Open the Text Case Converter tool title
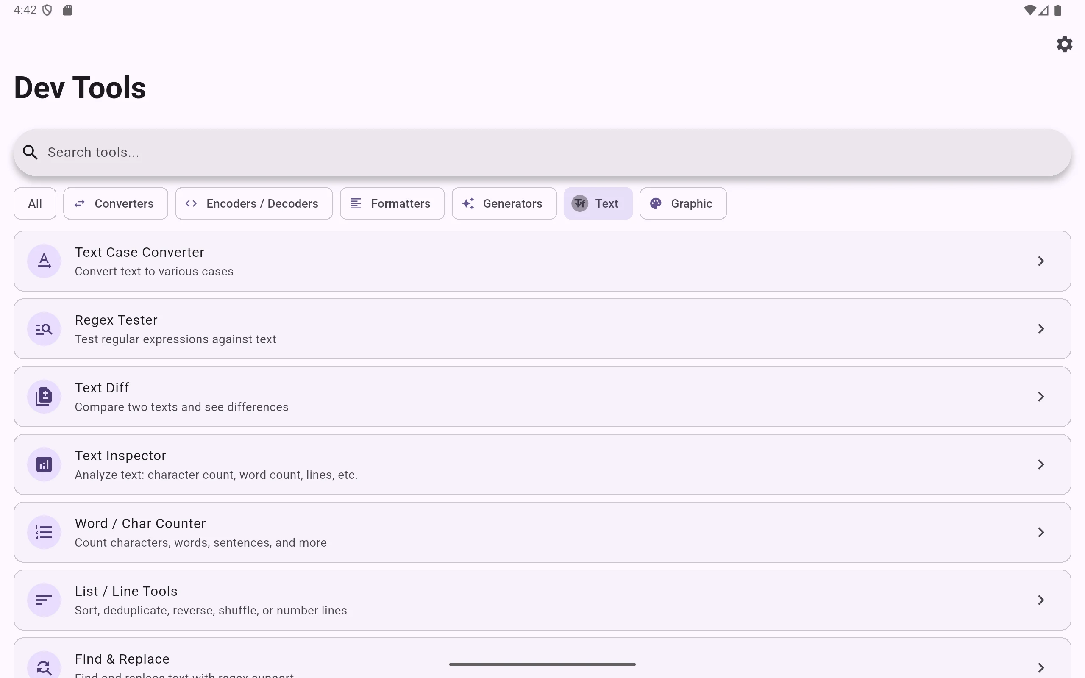The image size is (1085, 678). click(x=139, y=253)
